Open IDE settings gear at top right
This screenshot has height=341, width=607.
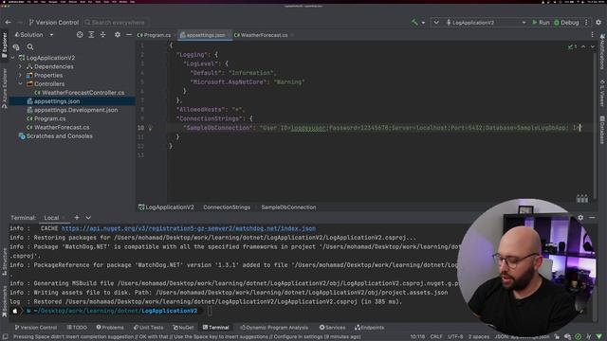pyautogui.click(x=598, y=23)
